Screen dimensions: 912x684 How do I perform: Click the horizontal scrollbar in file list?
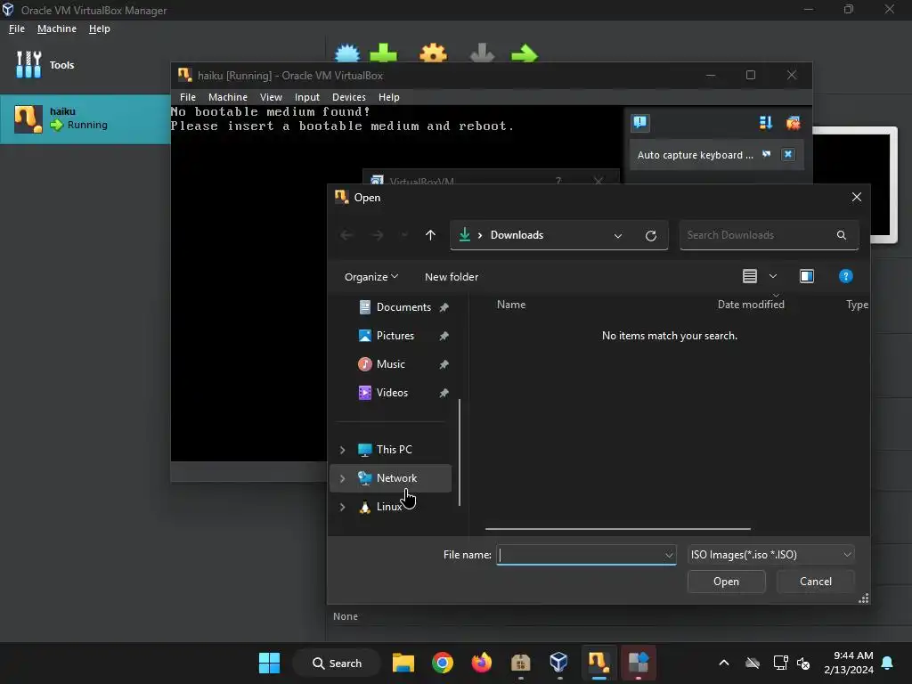618,529
